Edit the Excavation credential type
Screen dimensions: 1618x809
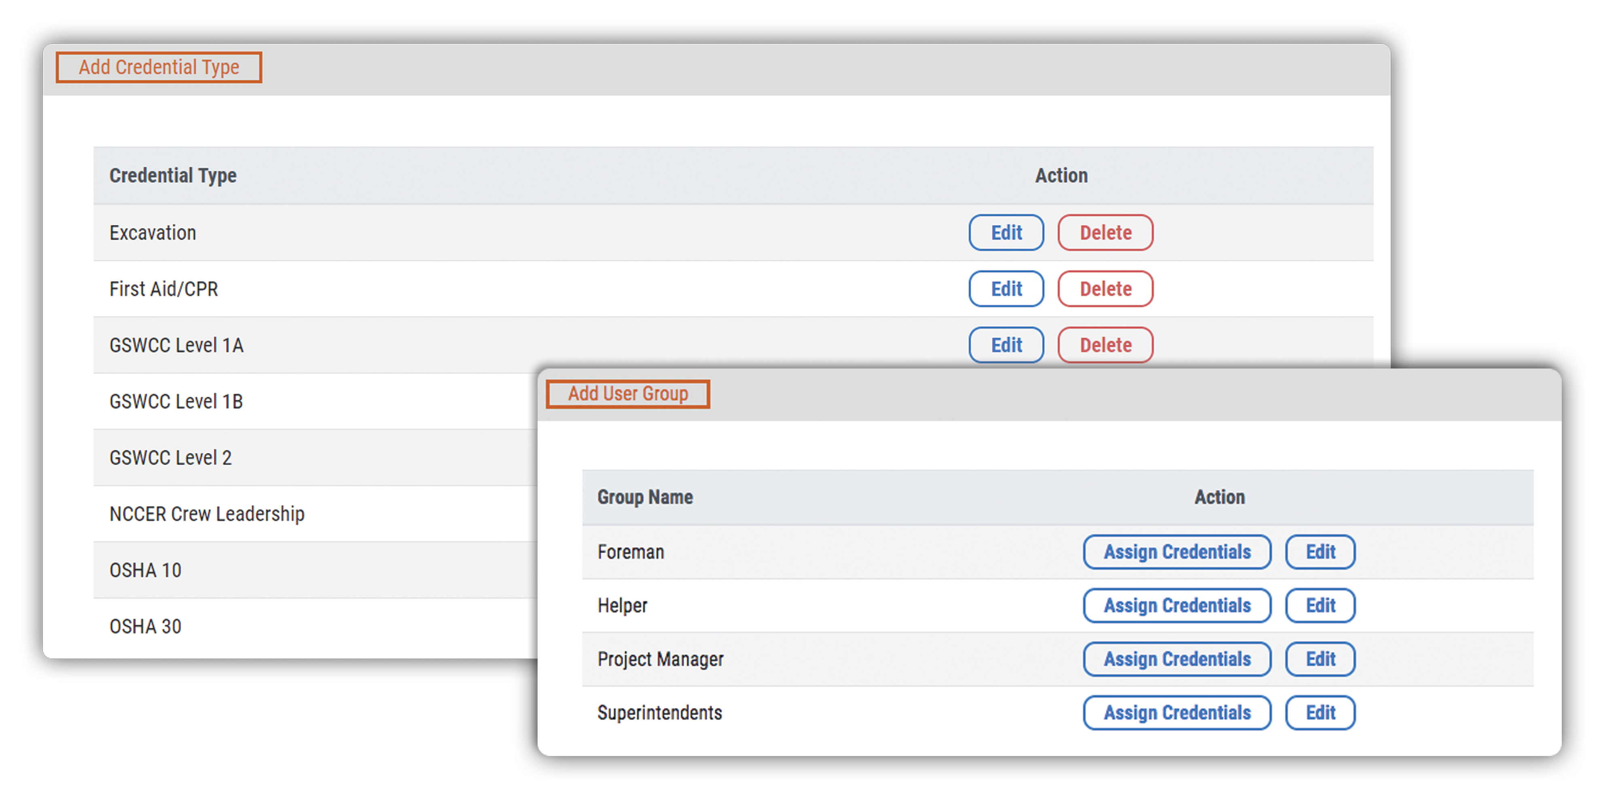[1006, 233]
